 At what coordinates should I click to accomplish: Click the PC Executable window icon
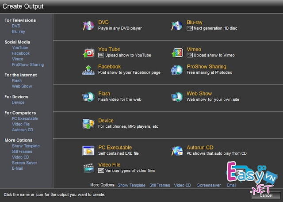tap(88, 151)
